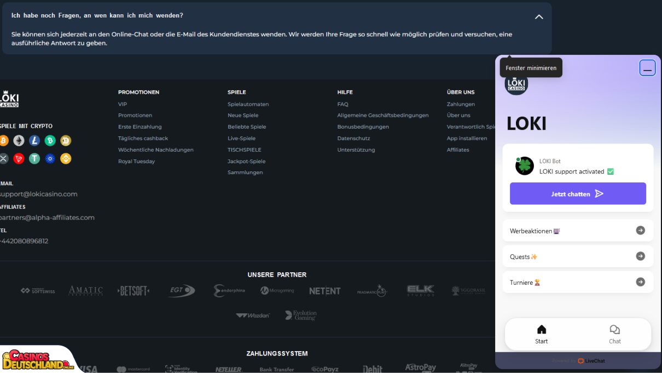Select the Start tab in chat widget
Screen dimensions: 662x373
[x=542, y=334]
